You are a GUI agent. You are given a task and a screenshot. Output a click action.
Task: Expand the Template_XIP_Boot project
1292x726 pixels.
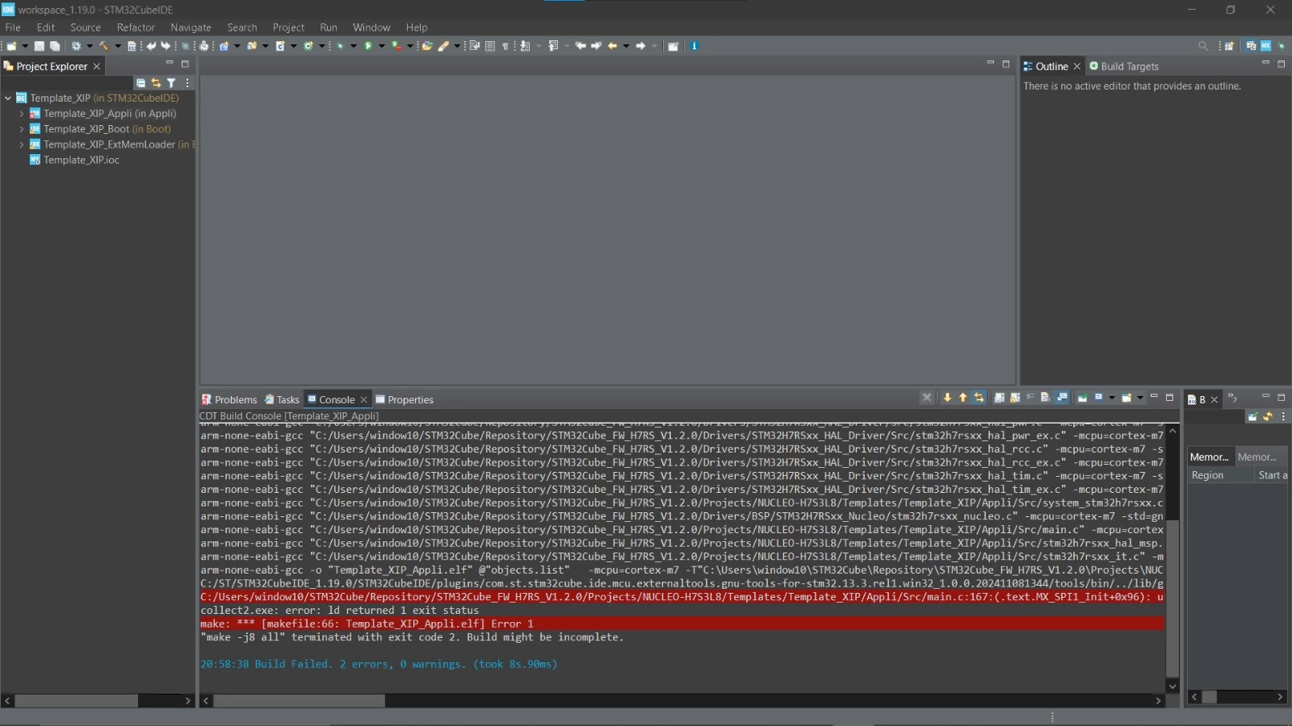click(22, 129)
